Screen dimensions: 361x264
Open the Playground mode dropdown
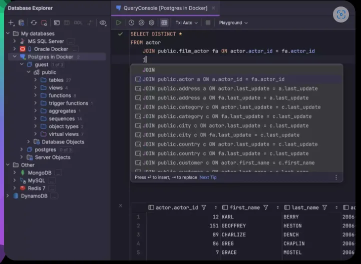pos(233,23)
